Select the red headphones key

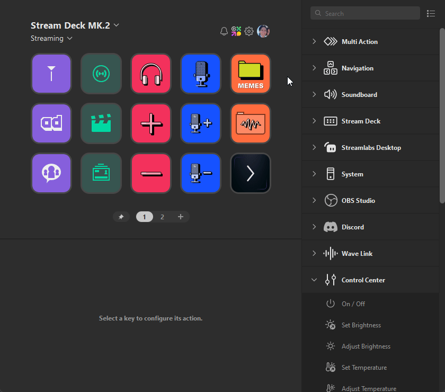[x=151, y=74]
